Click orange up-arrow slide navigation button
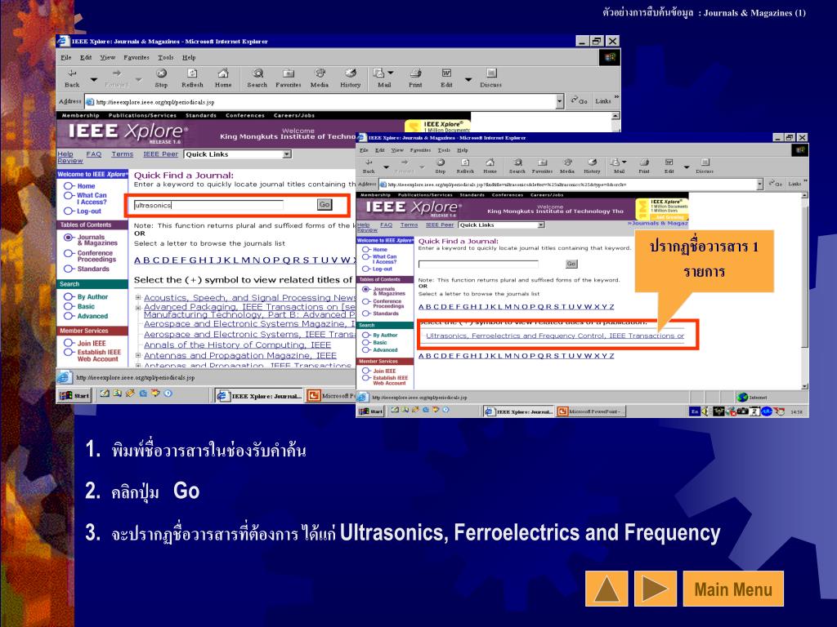 point(606,589)
